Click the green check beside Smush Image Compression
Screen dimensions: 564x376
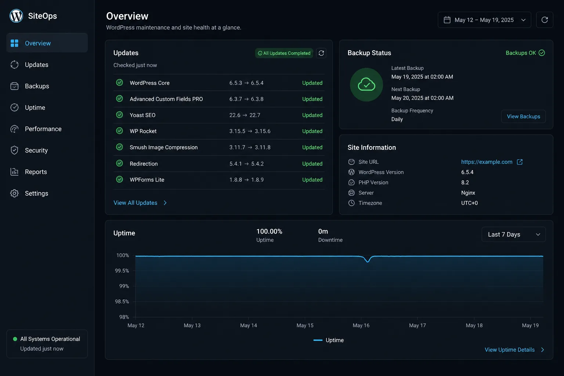pos(119,147)
